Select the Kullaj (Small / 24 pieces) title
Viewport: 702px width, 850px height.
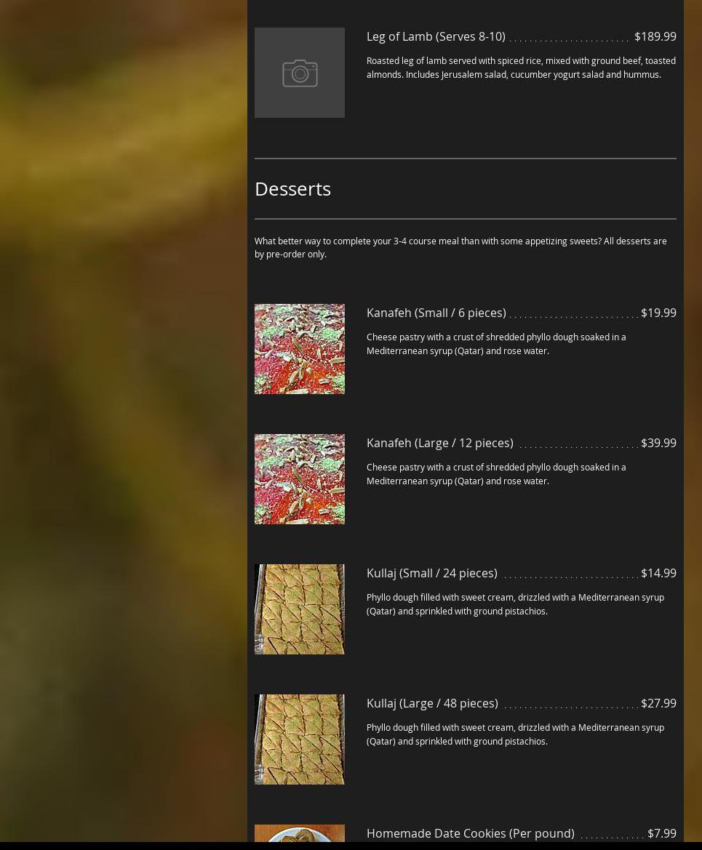tap(432, 573)
